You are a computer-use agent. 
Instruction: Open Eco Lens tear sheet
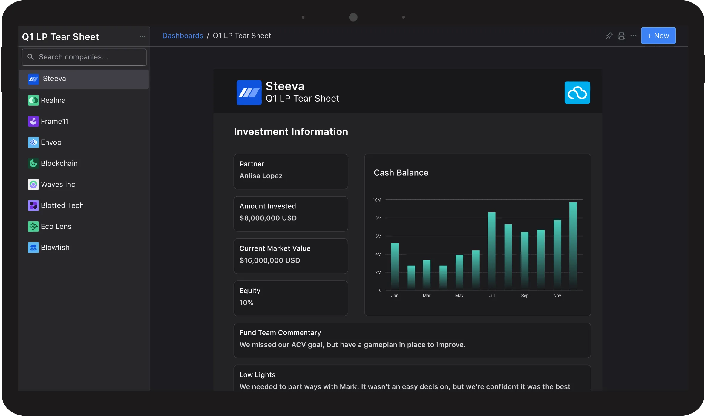click(x=56, y=227)
